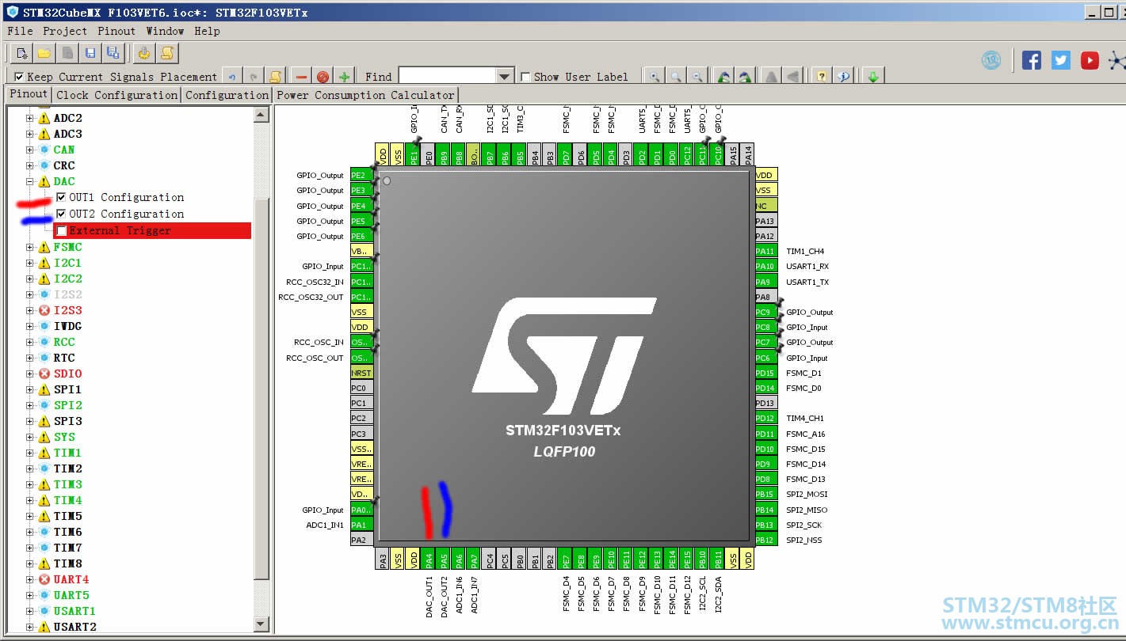The height and width of the screenshot is (641, 1126).
Task: Expand the FSMC peripheral node
Action: coord(30,247)
